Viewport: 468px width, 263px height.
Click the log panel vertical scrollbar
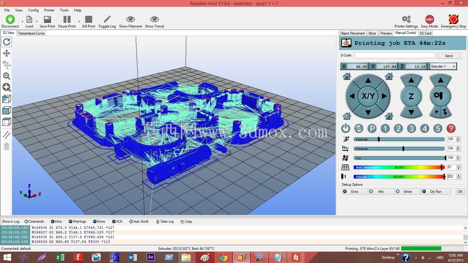(465, 235)
